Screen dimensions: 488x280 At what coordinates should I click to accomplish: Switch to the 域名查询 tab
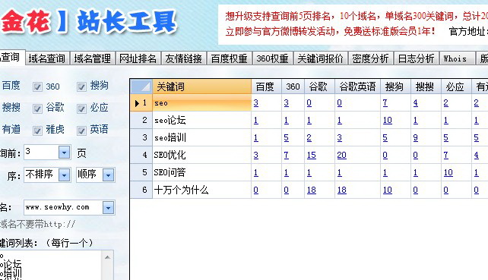[47, 58]
